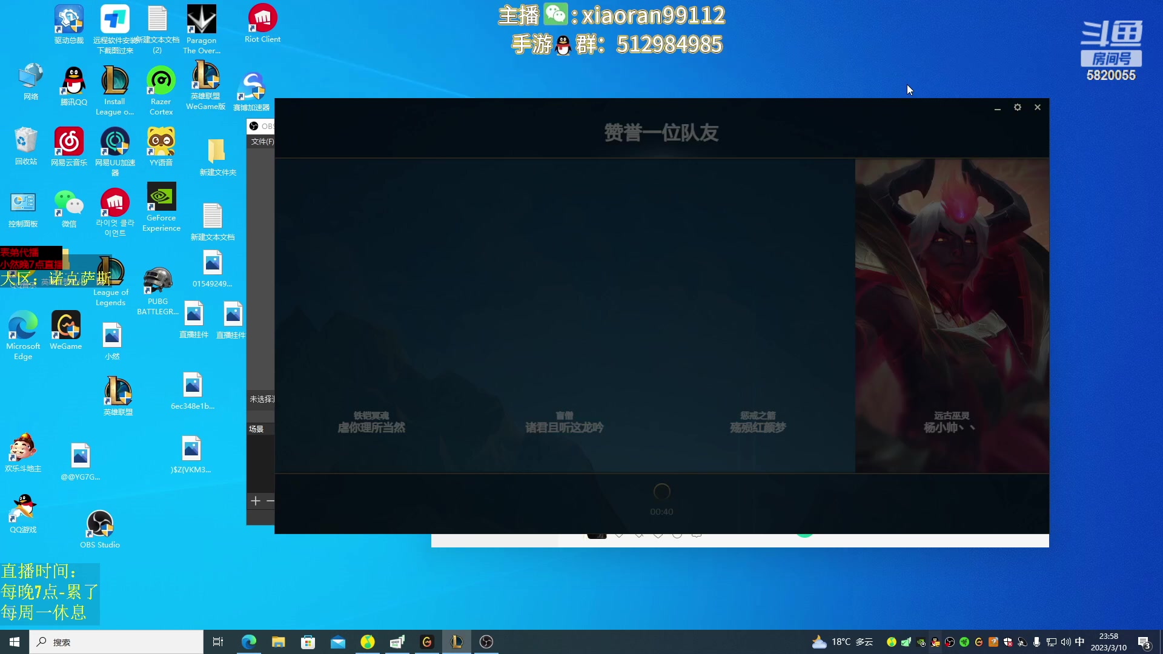Open the 英雄联盟 shortcut below 小然 file
Viewport: 1163px width, 654px height.
coord(118,395)
